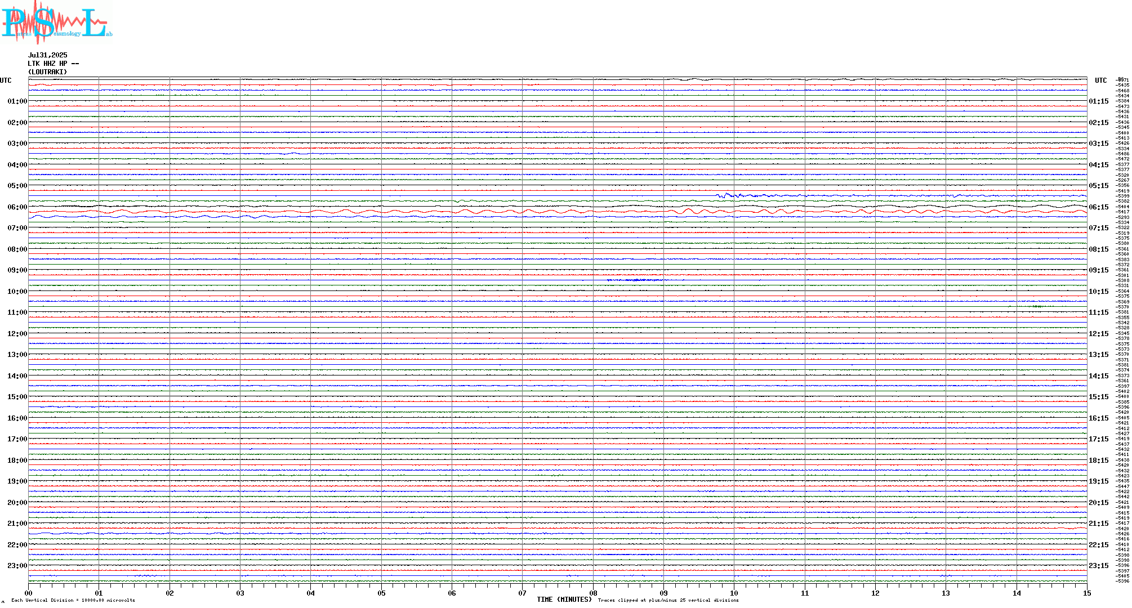1132x608 pixels.
Task: Click minute-axis tick label 10
Action: [734, 593]
